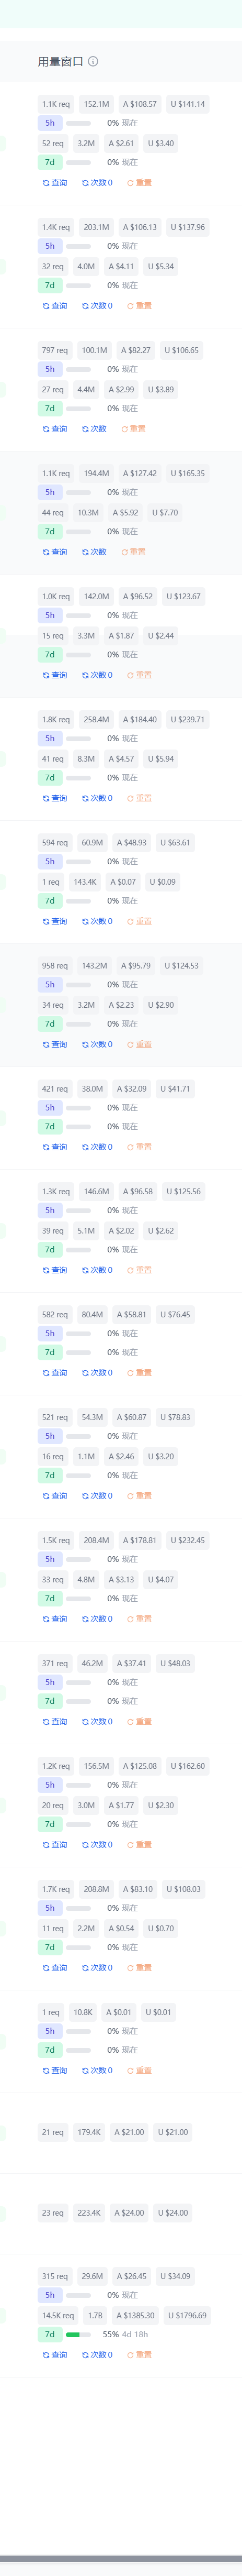Click 查询 under the 958 req row

pos(55,1044)
